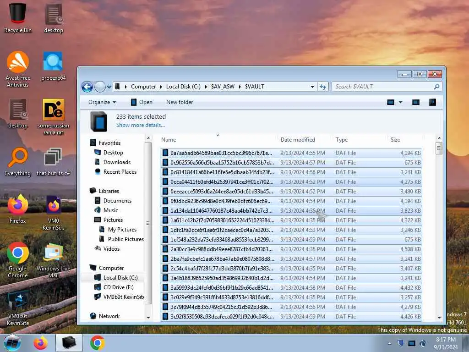The height and width of the screenshot is (352, 469).
Task: Launch Firefox from the desktop
Action: pos(18,209)
